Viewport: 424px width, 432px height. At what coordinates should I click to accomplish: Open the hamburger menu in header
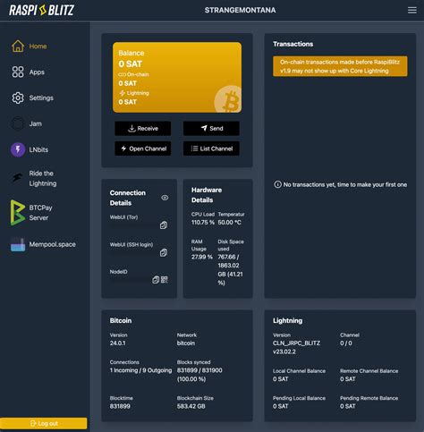412,10
